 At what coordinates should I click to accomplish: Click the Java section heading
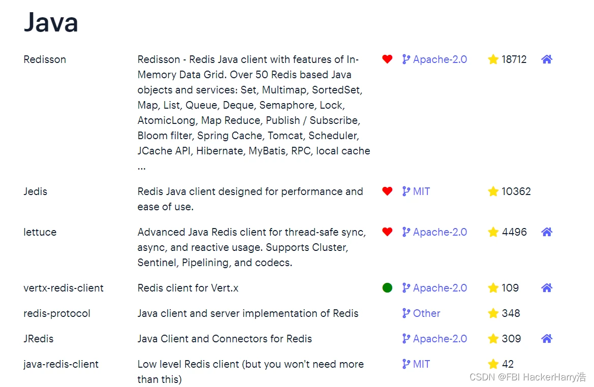[x=51, y=23]
